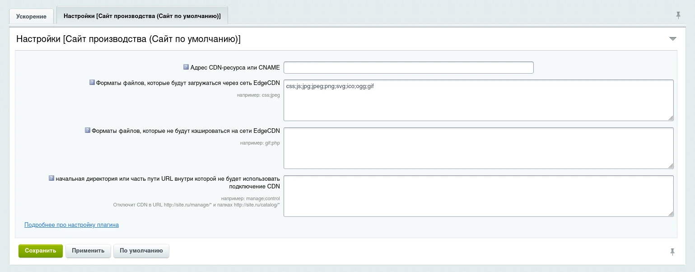Grab resize handle of the excluded directories textarea
The image size is (695, 272).
(671, 214)
